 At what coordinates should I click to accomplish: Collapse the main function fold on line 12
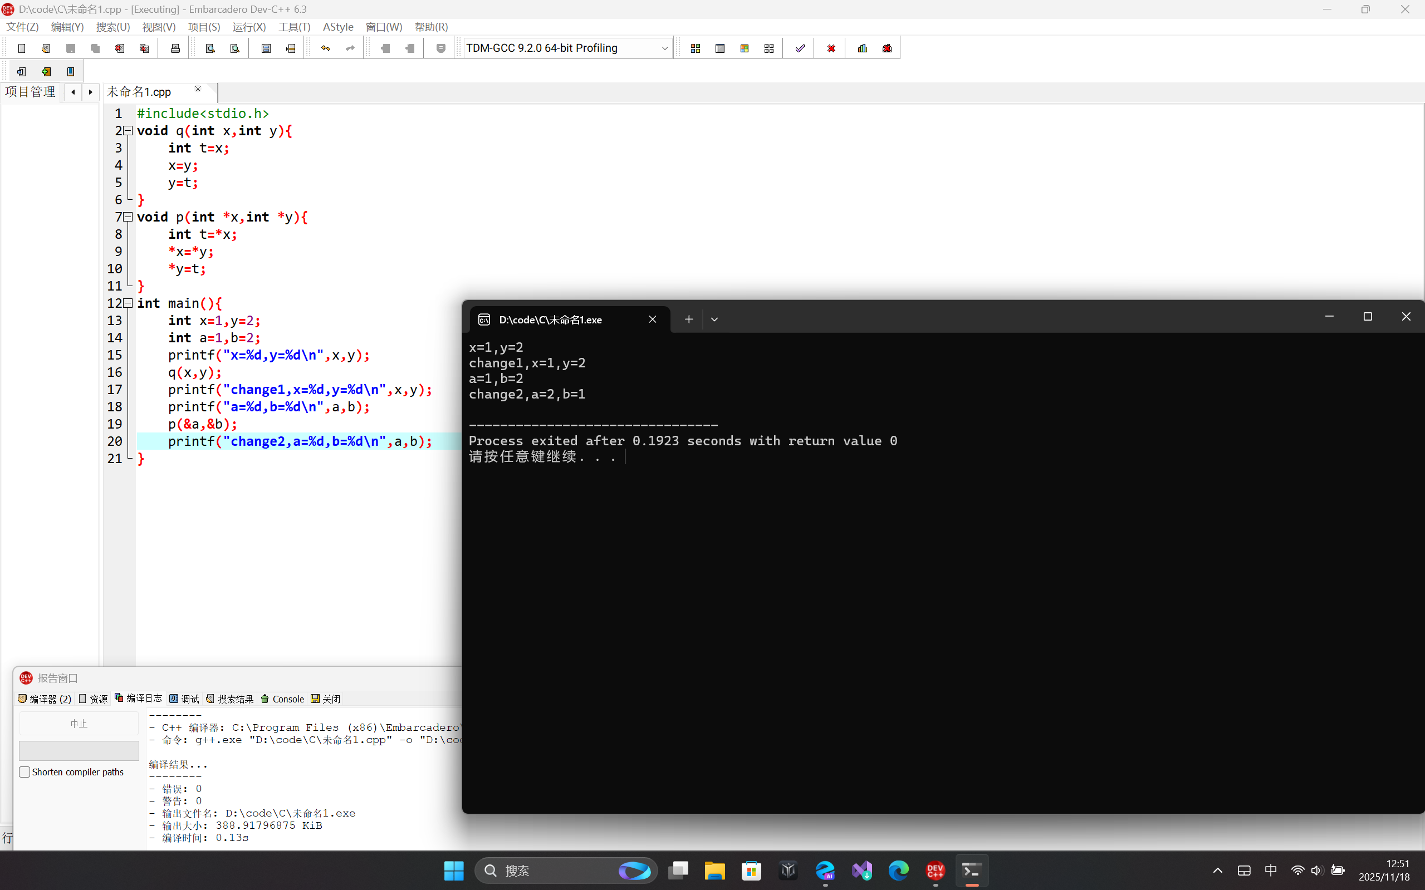tap(128, 303)
